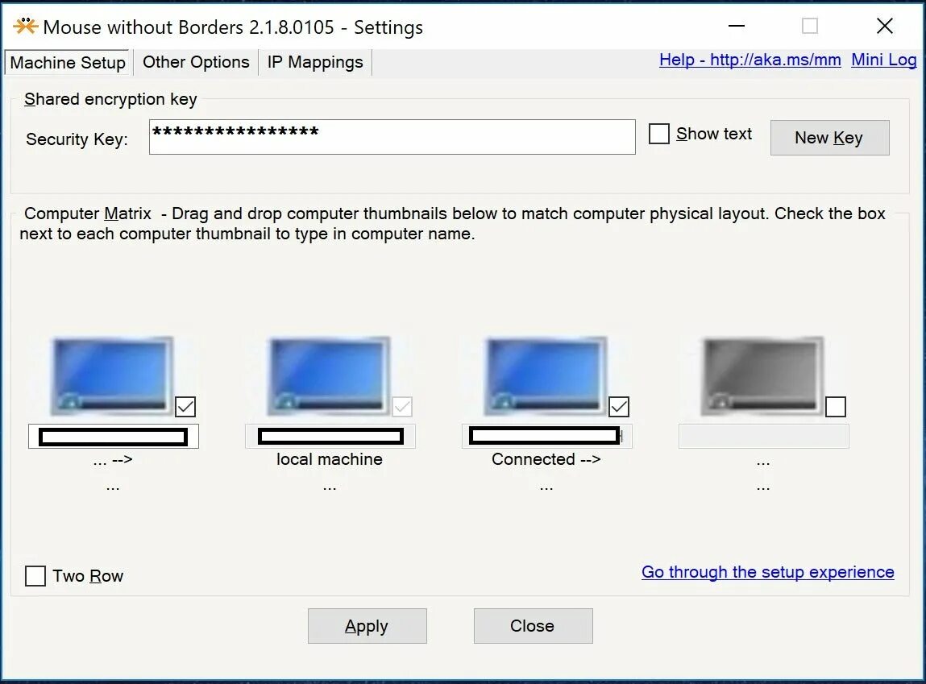Open the Mini Log link
Screen dimensions: 926x684
click(x=883, y=60)
